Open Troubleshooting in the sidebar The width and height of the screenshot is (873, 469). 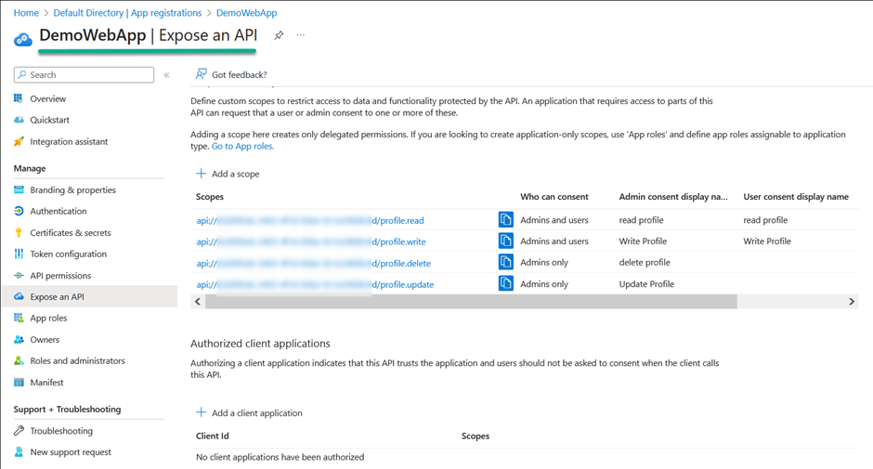(x=61, y=431)
